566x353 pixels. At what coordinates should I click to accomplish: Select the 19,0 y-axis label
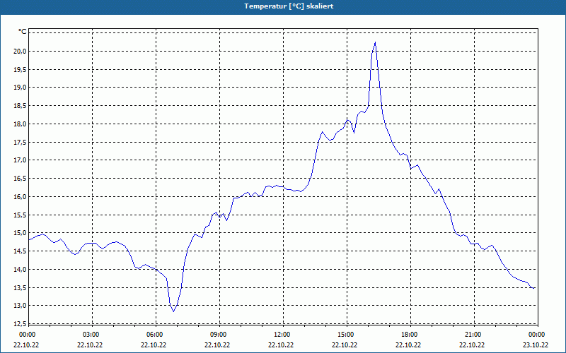click(21, 88)
